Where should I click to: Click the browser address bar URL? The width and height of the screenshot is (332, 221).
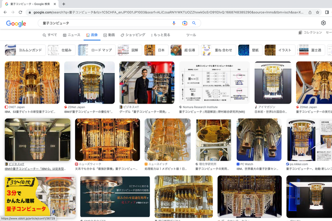click(168, 12)
